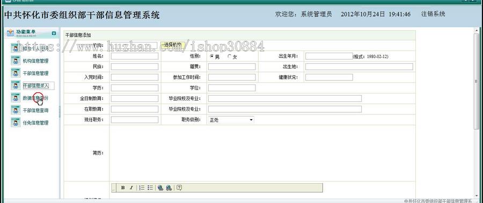This screenshot has height=203, width=483.
Task: Click the icon beside 机构信息管理
Action: [x=16, y=61]
